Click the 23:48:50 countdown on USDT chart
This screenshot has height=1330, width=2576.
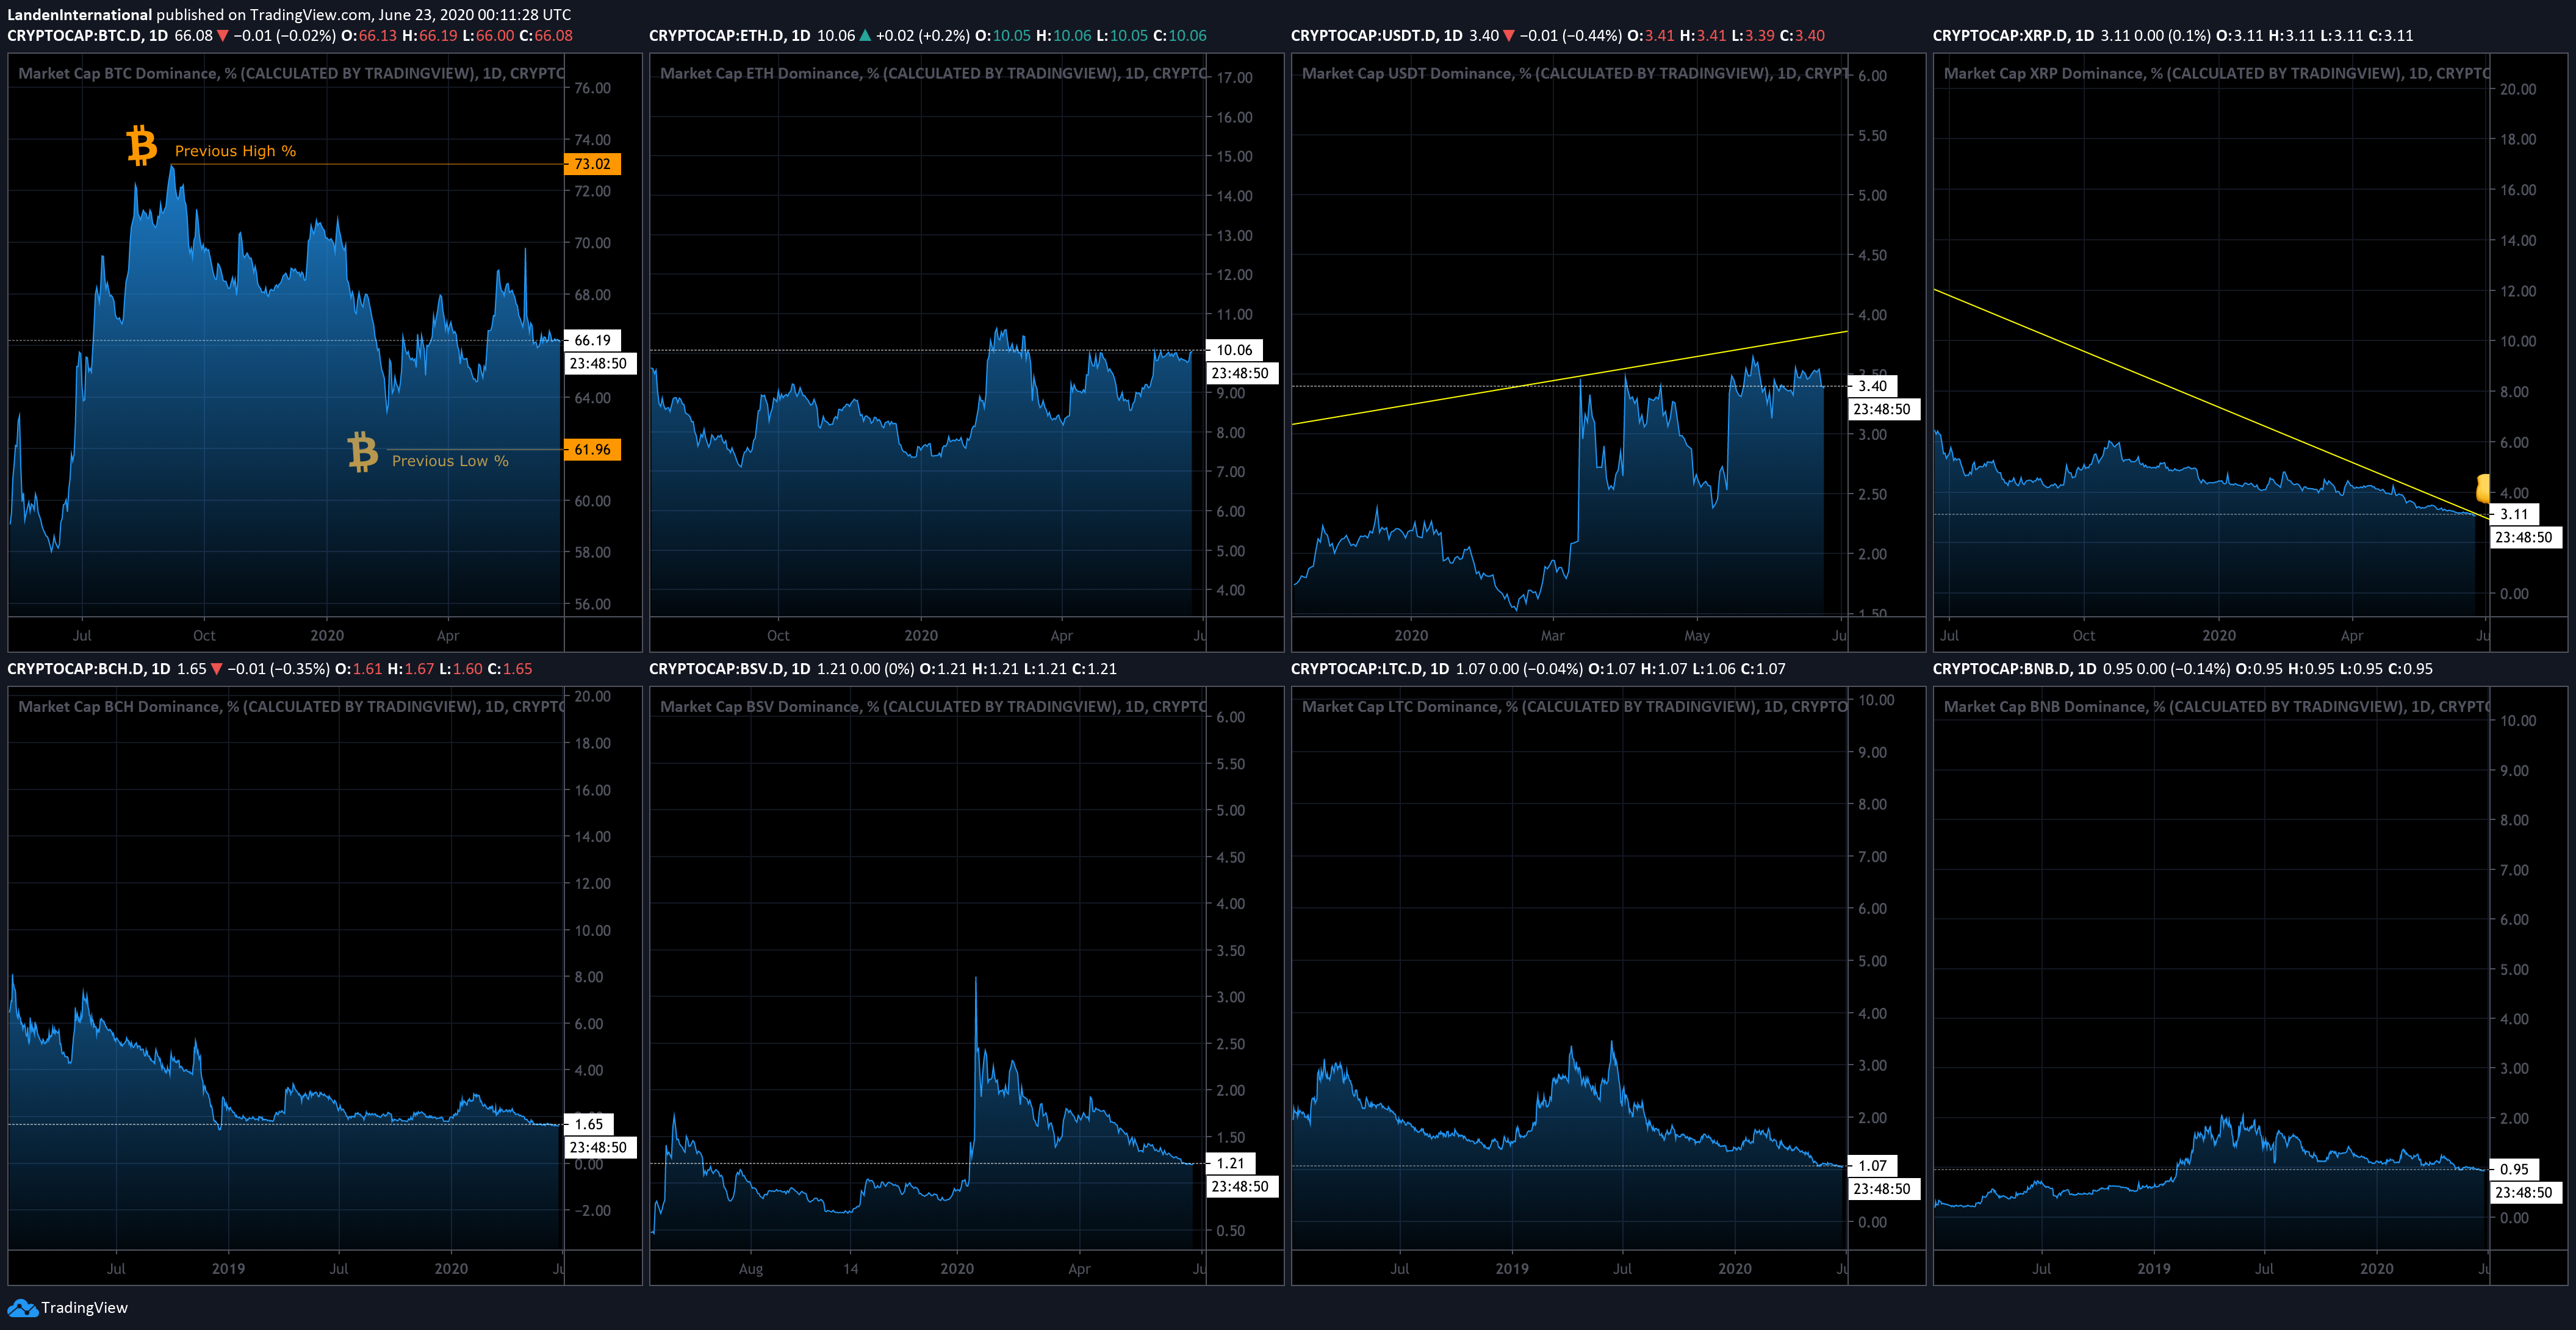[x=1883, y=409]
